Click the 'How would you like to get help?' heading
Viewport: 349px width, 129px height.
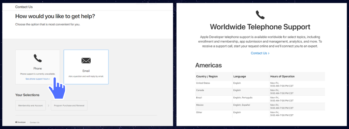[x=55, y=16]
